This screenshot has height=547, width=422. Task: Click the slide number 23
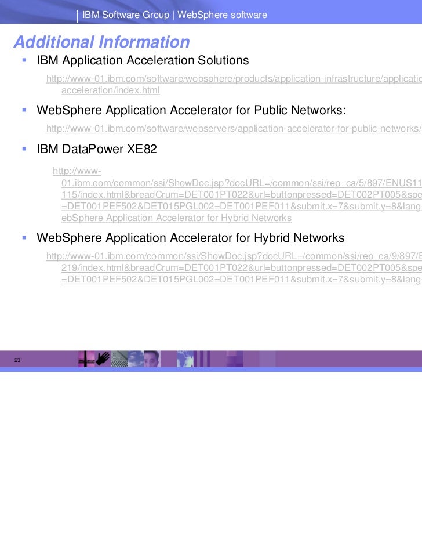pyautogui.click(x=17, y=360)
